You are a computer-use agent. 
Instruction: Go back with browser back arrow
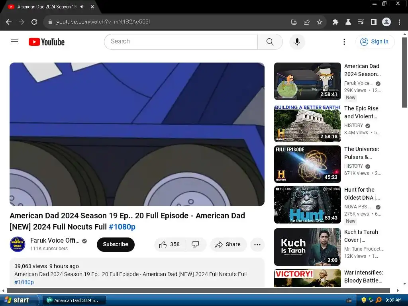[x=9, y=22]
